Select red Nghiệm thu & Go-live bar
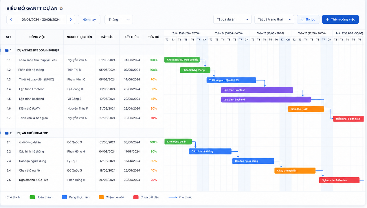 pos(339,180)
